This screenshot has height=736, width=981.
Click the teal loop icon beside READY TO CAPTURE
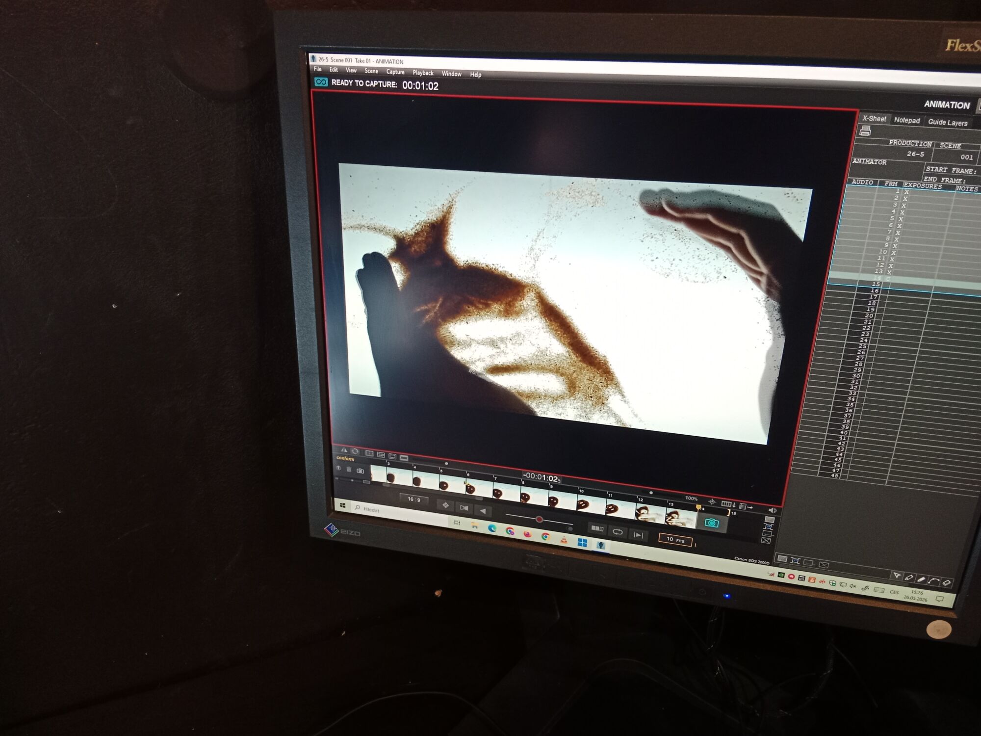coord(321,82)
